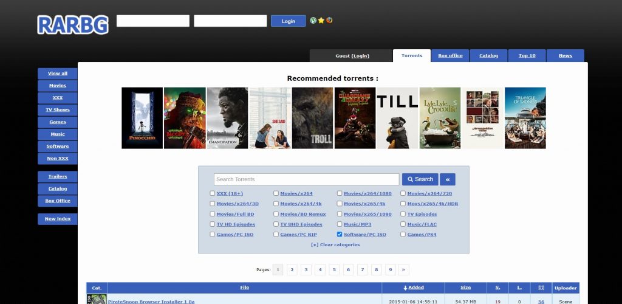Screen dimensions: 622x304
Task: Click the password input field
Action: 230,21
